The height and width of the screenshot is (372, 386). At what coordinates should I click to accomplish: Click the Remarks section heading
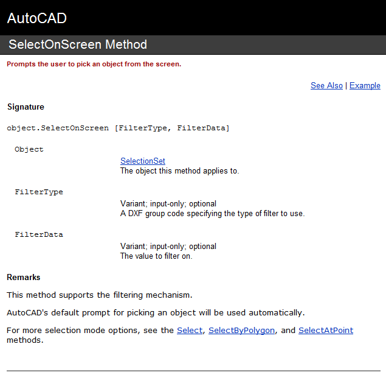click(x=23, y=278)
